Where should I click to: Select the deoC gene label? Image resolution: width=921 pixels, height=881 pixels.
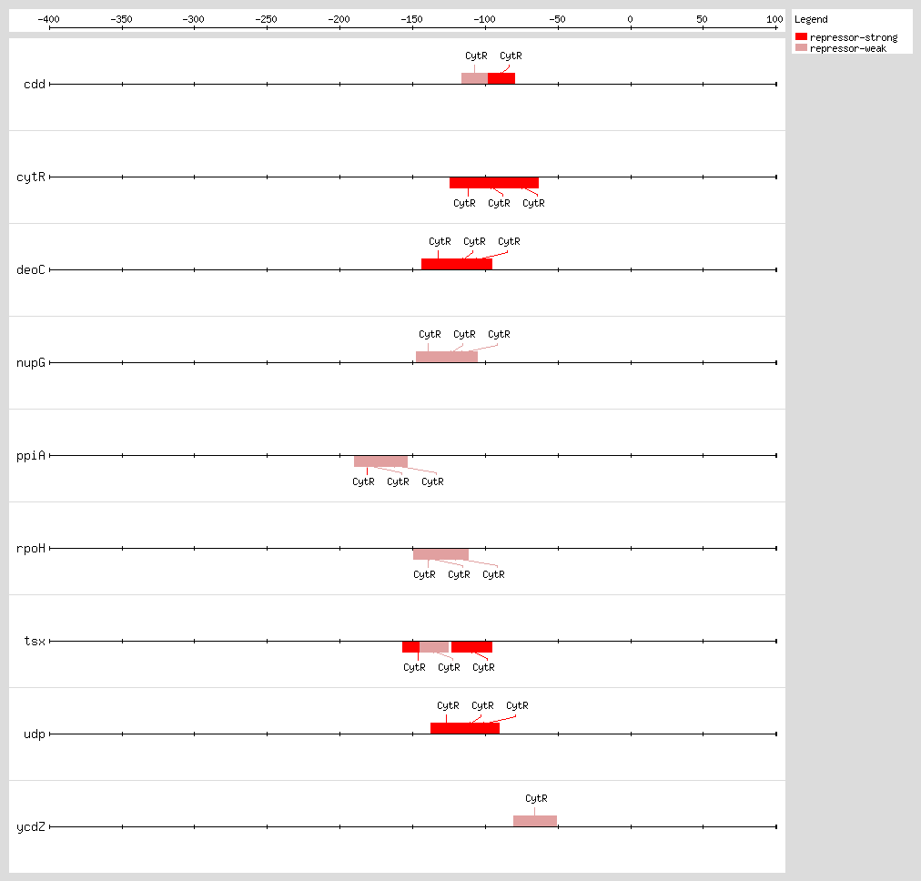31,269
